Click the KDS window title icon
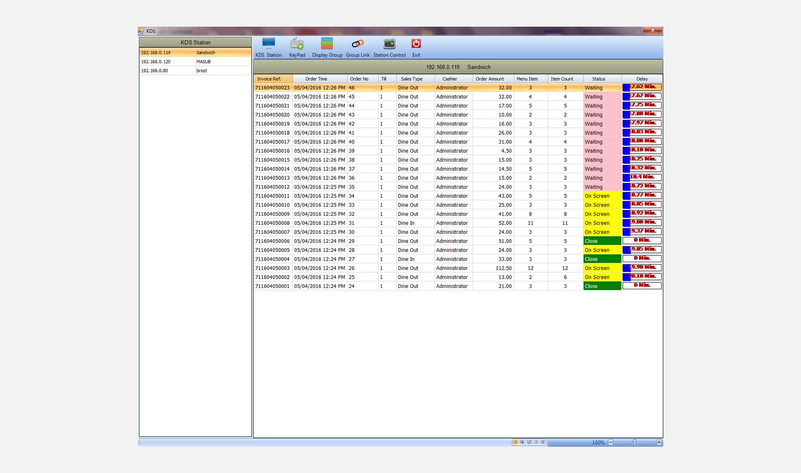801x473 pixels. pos(141,31)
